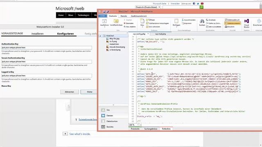Switch to the Remote ribbon tab
The height and width of the screenshot is (147, 262).
(x=124, y=16)
